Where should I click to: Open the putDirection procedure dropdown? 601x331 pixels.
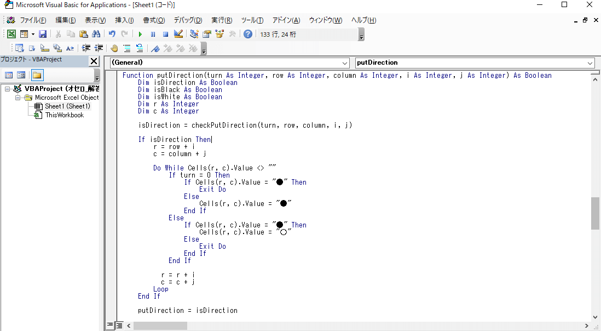[590, 62]
